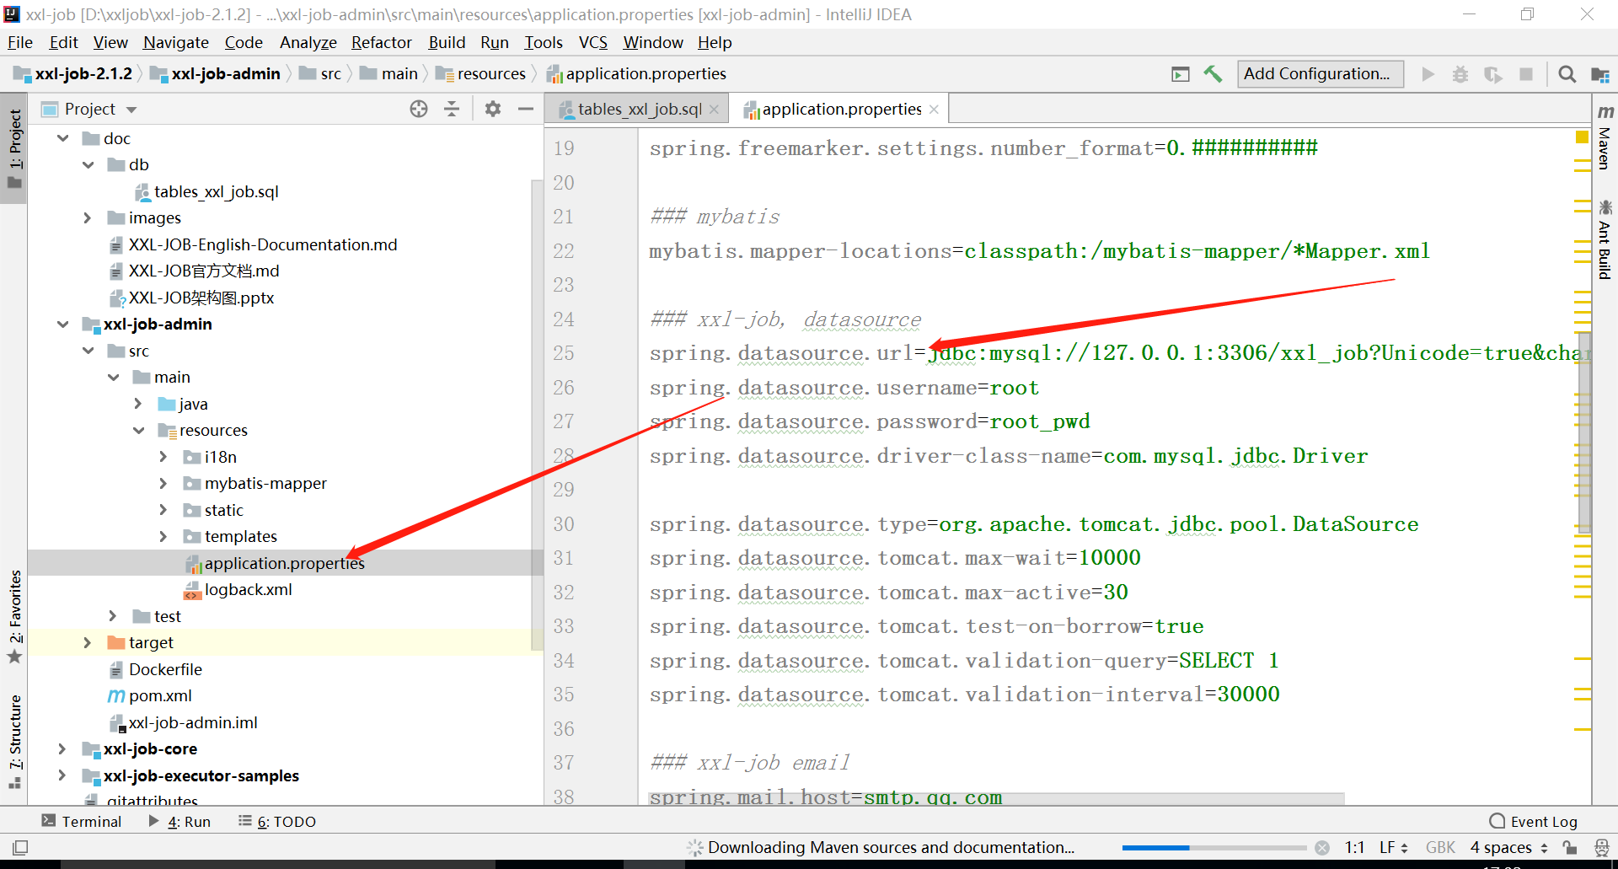1618x869 pixels.
Task: Open the Maven tool window
Action: click(x=1605, y=137)
